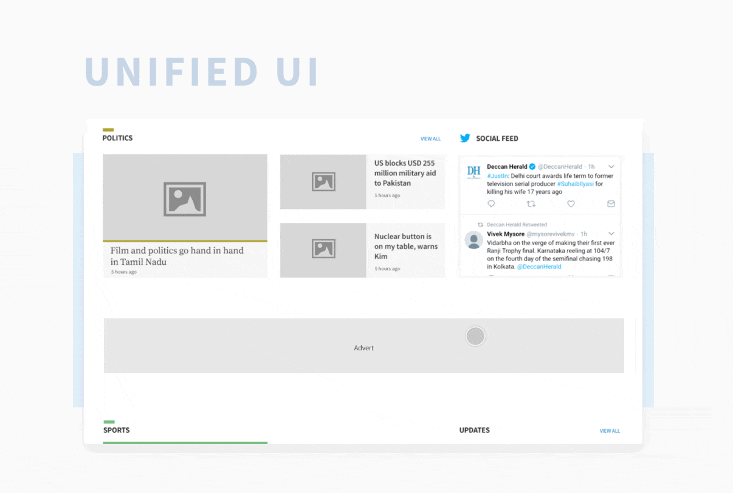
Task: Like the Deccan Herald tweet with the heart
Action: pyautogui.click(x=571, y=204)
